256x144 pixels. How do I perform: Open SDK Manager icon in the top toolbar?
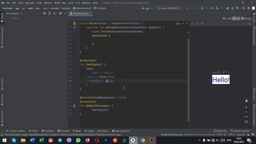pyautogui.click(x=237, y=8)
